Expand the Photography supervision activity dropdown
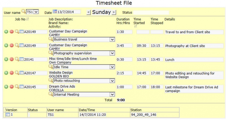The height and width of the screenshot is (120, 226). 112,53
